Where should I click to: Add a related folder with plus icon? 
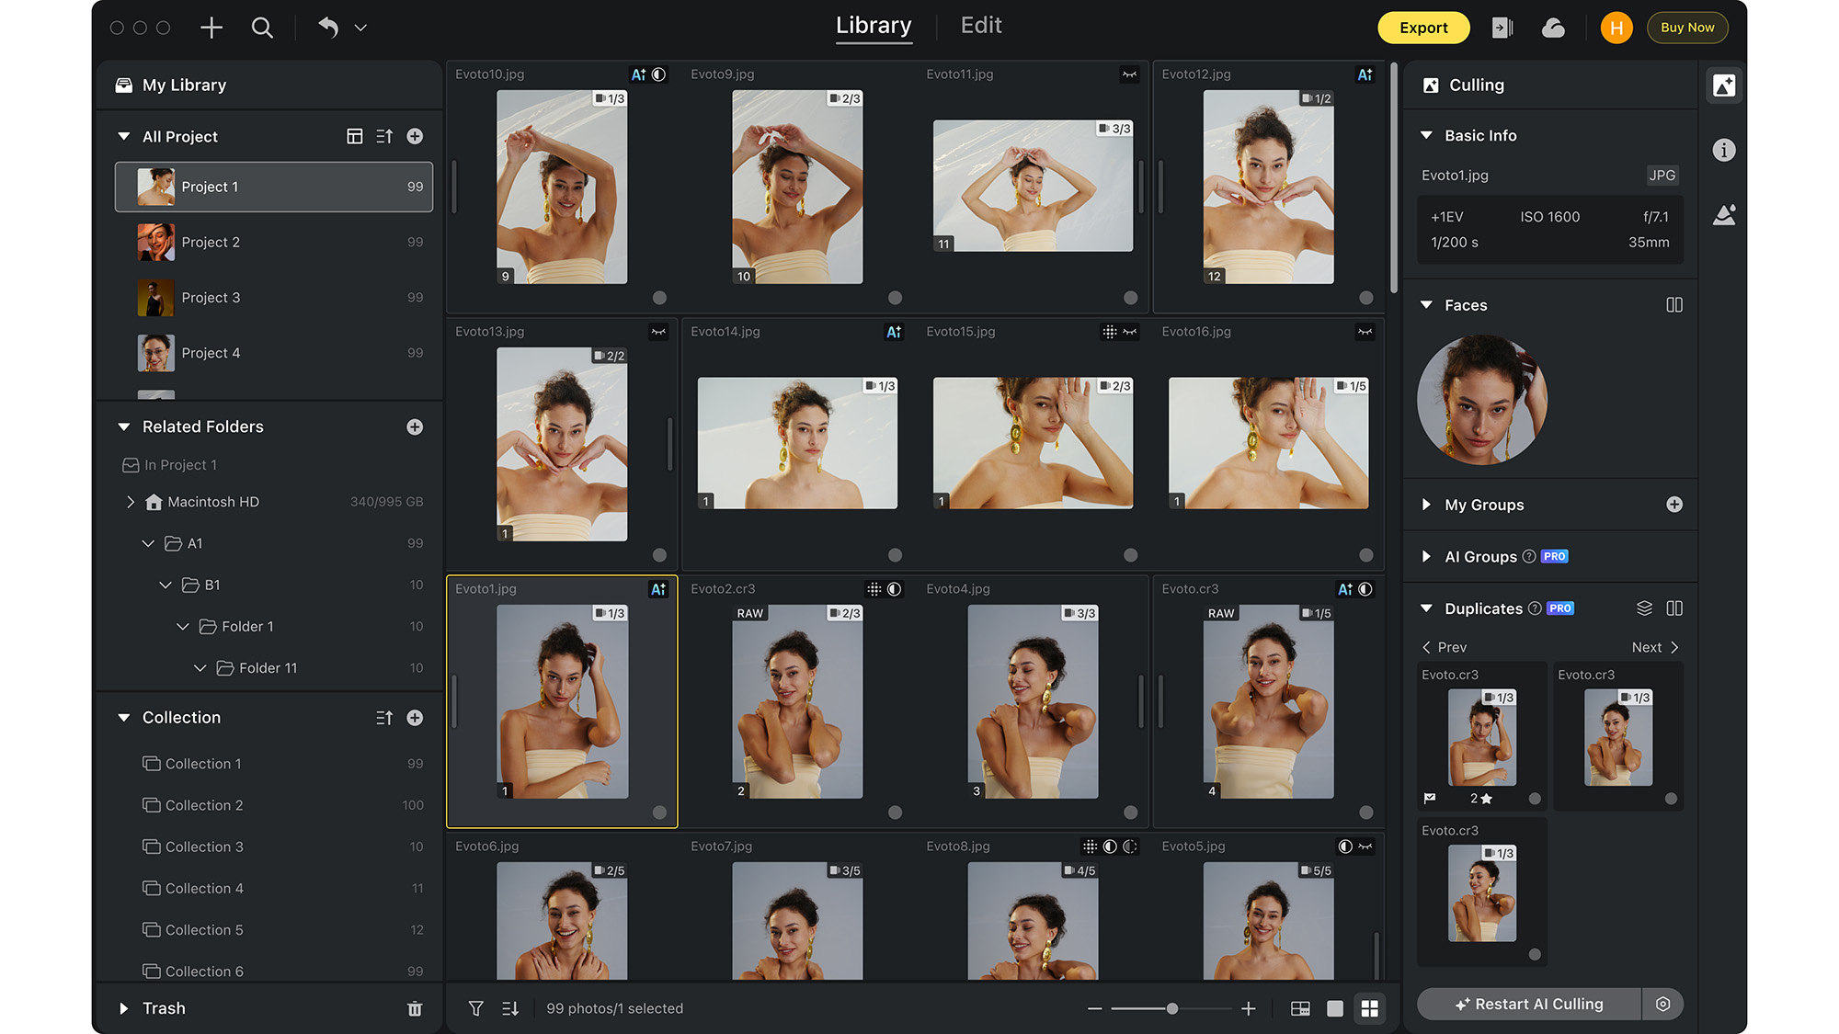coord(415,426)
